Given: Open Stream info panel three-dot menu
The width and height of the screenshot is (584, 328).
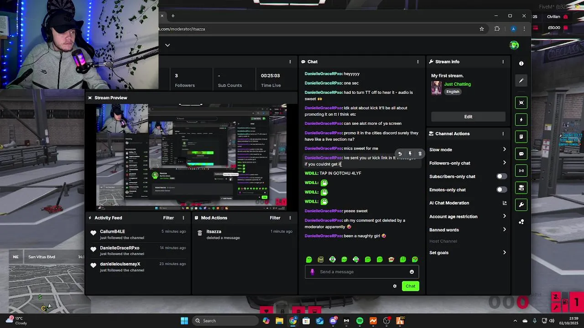Looking at the screenshot, I should 503,61.
